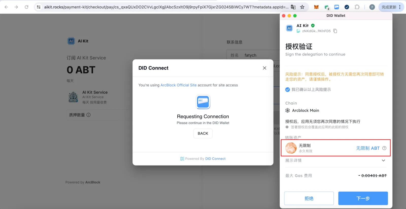
Task: Click the 完成更新 update button
Action: (x=389, y=7)
